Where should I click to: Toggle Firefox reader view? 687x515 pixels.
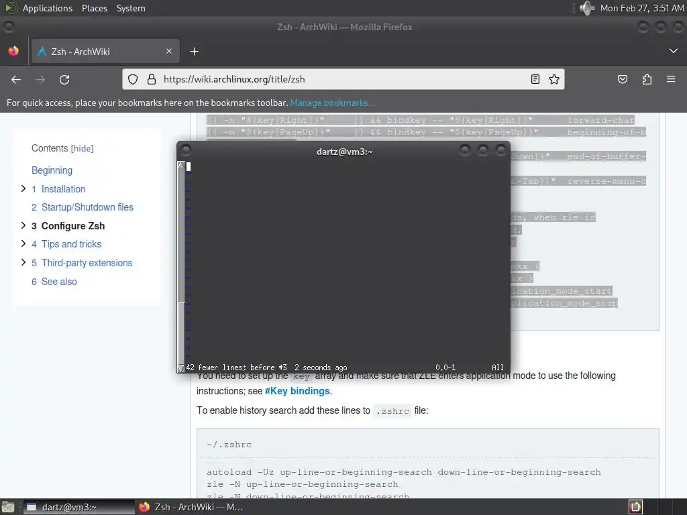[x=535, y=79]
